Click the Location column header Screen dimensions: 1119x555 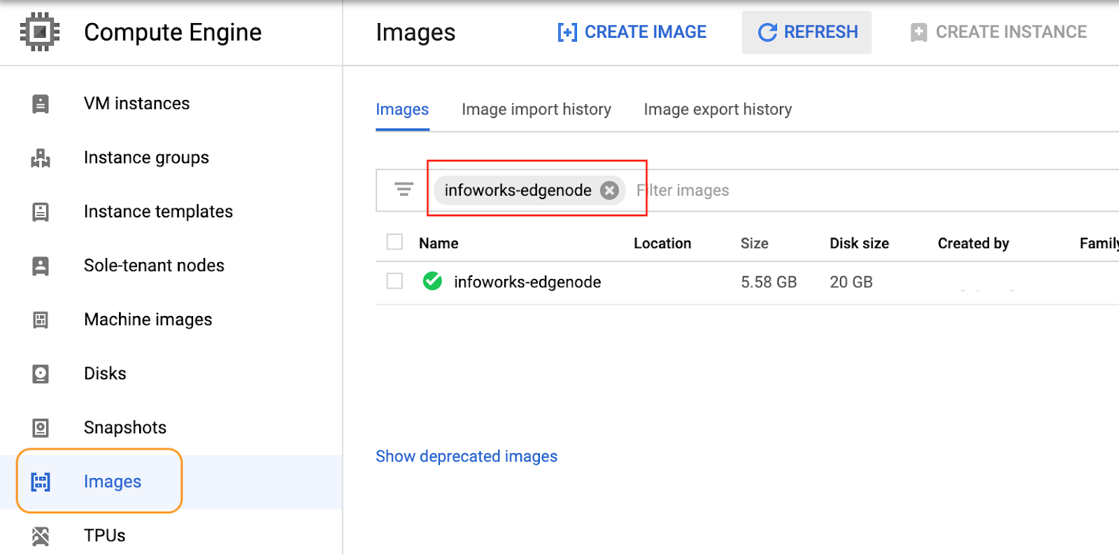pyautogui.click(x=662, y=243)
